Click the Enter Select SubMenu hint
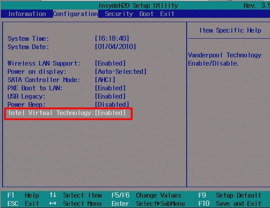Screen dimensions: 270x208 (148, 204)
